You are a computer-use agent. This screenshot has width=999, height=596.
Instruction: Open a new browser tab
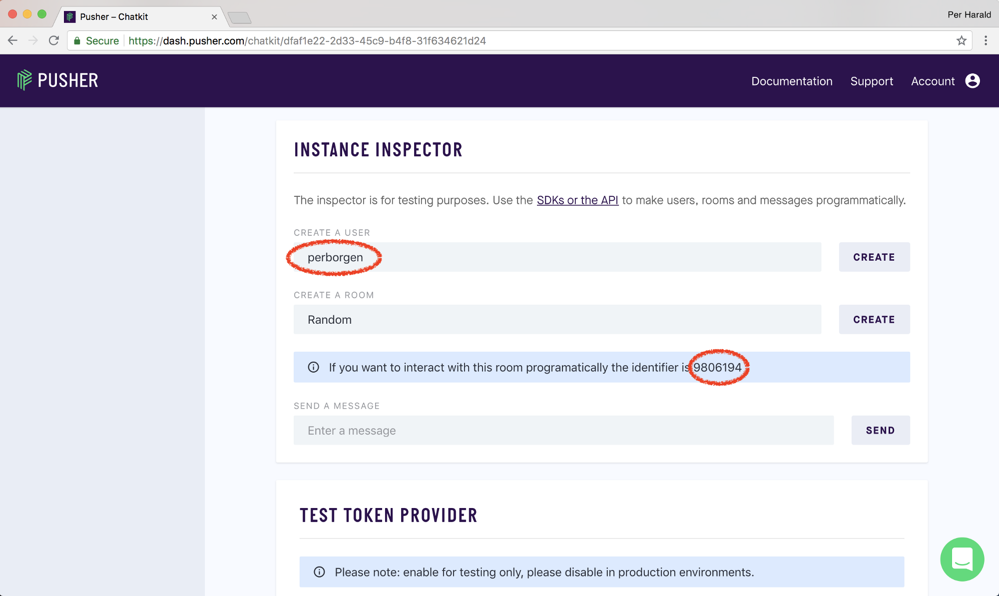(240, 18)
